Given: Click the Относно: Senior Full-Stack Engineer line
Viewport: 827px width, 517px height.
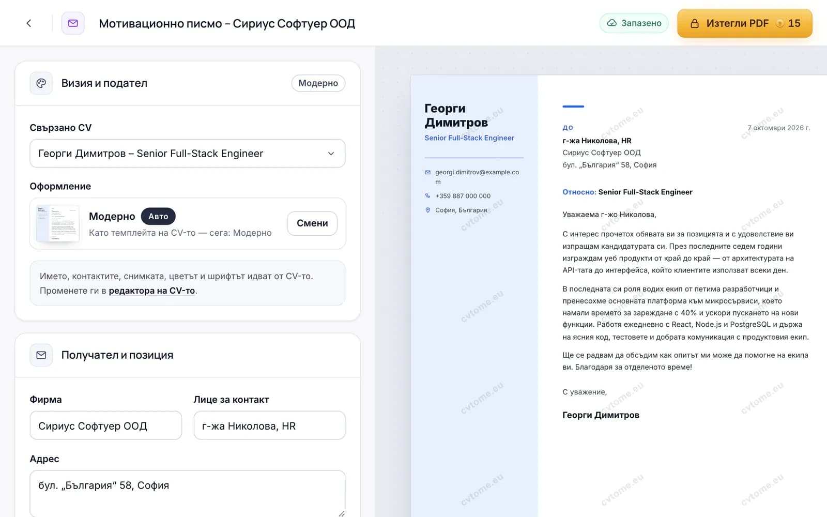Looking at the screenshot, I should (x=627, y=192).
